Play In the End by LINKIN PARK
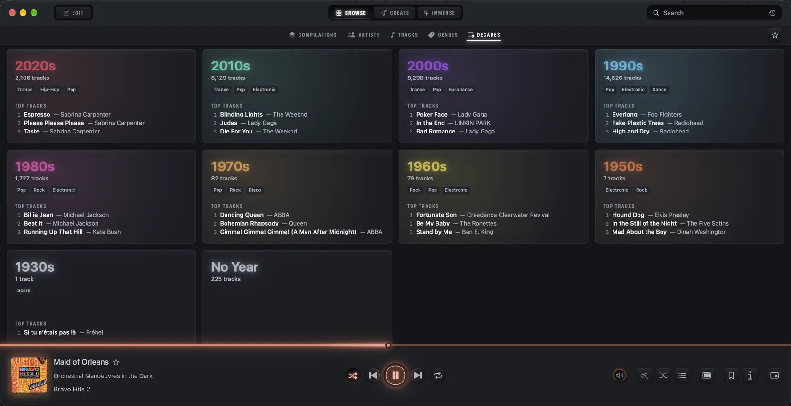This screenshot has height=406, width=791. (x=449, y=123)
